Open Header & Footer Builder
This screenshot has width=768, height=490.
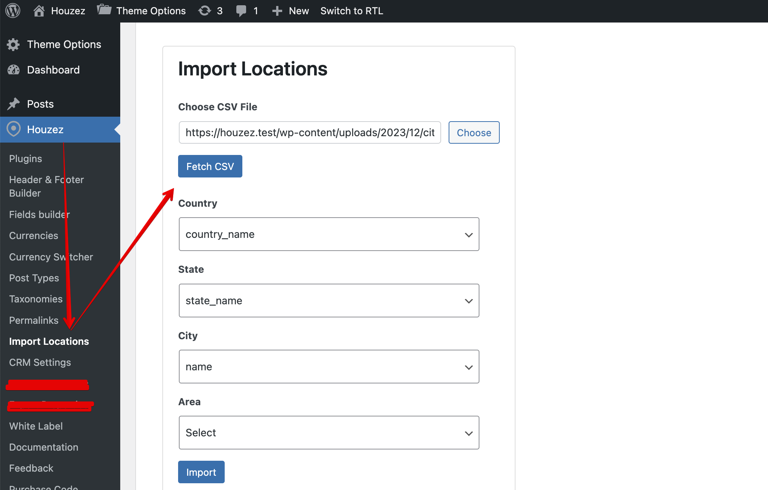46,186
